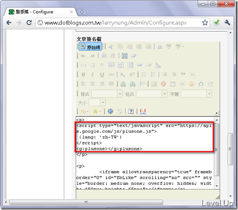Click the Insert Flash icon
This screenshot has width=238, height=210.
163,84
